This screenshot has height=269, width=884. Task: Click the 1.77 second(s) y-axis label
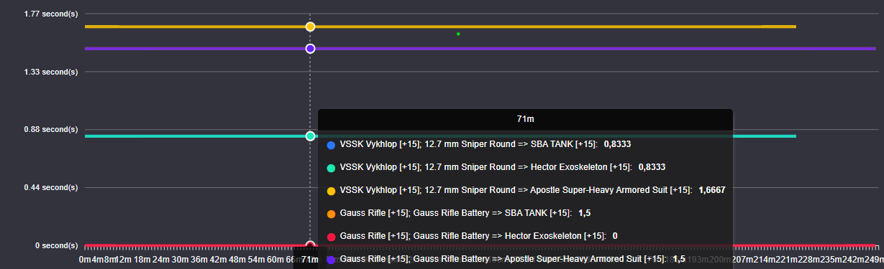pos(51,14)
